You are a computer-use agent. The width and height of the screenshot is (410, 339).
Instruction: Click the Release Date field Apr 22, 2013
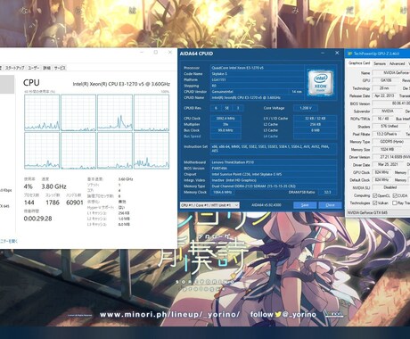click(384, 95)
